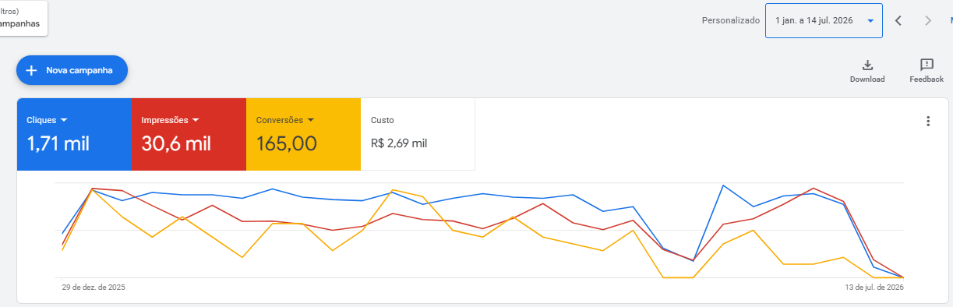Open the date range dropdown 1 jan. a 14 jul. 2026

[x=824, y=20]
